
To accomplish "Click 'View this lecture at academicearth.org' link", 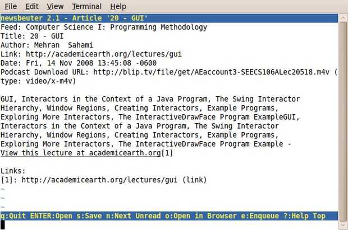I will pyautogui.click(x=80, y=153).
